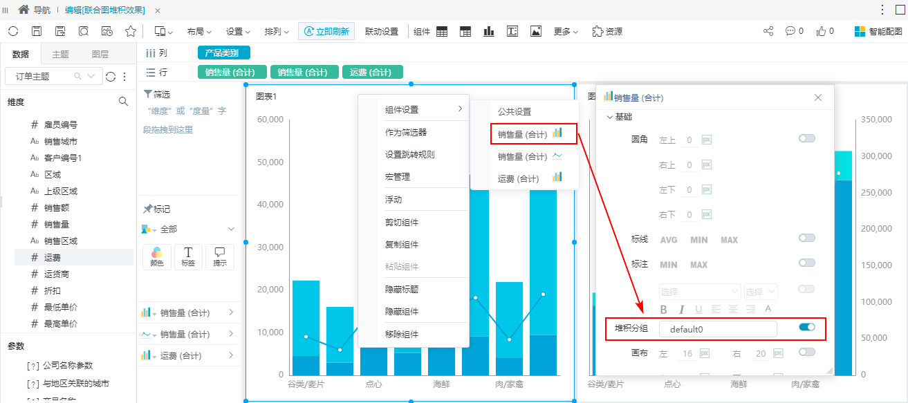This screenshot has width=908, height=403.
Task: Open the 排列 arrange dropdown
Action: tap(277, 31)
